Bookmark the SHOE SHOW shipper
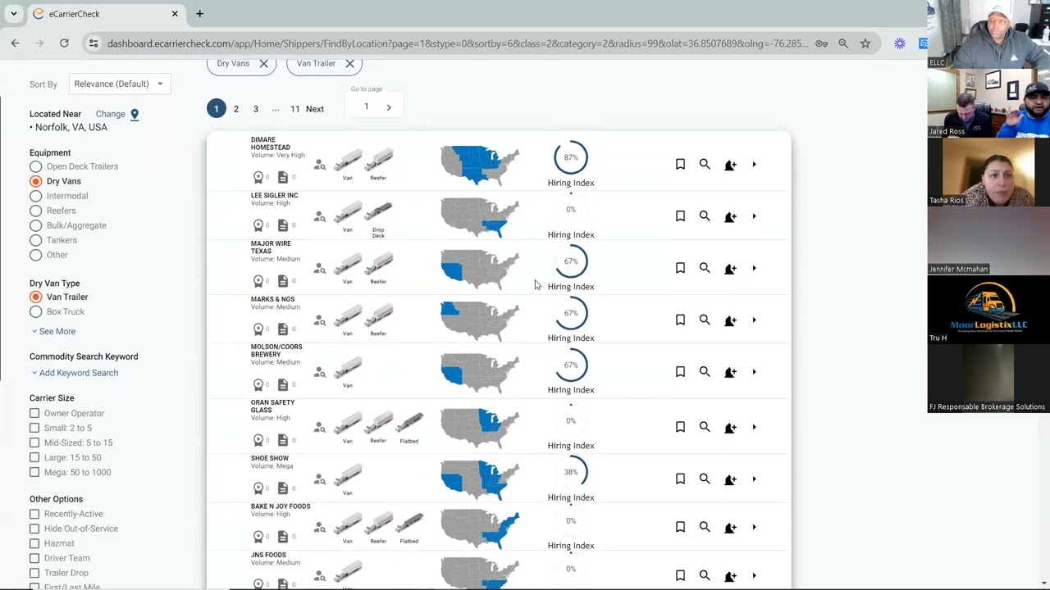 point(680,479)
